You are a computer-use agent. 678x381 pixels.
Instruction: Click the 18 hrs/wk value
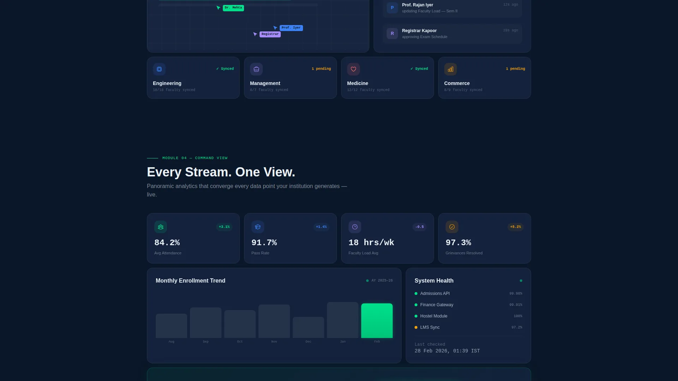pyautogui.click(x=371, y=243)
